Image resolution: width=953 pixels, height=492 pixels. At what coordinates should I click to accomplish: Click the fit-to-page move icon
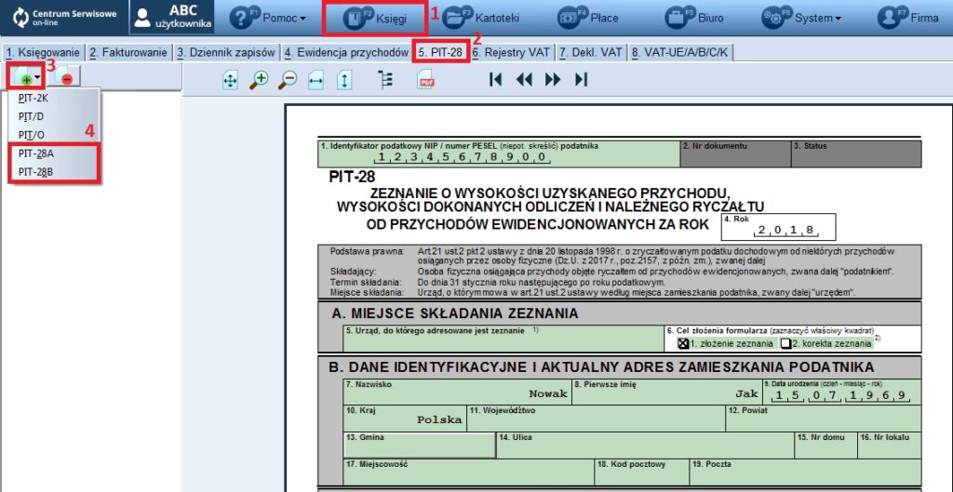[x=230, y=80]
